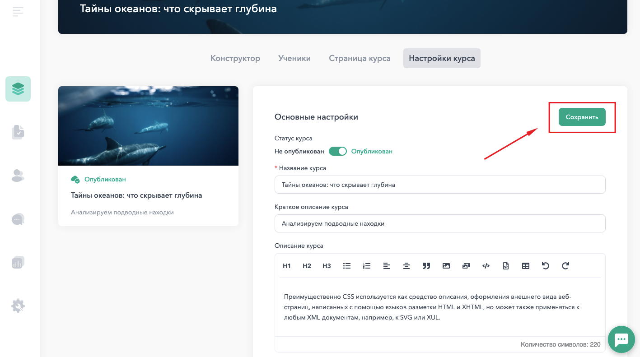
Task: Click the Опубликован label next to the toggle
Action: (x=372, y=152)
